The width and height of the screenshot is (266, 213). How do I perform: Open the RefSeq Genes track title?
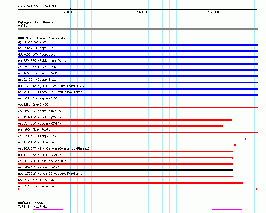(30, 203)
